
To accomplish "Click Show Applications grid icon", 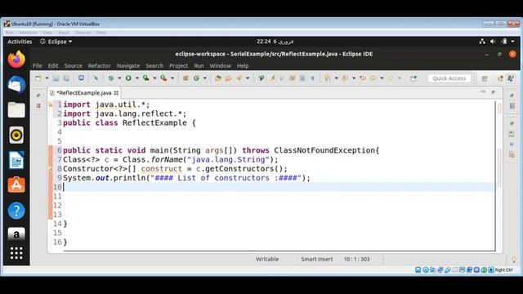I will (16, 253).
